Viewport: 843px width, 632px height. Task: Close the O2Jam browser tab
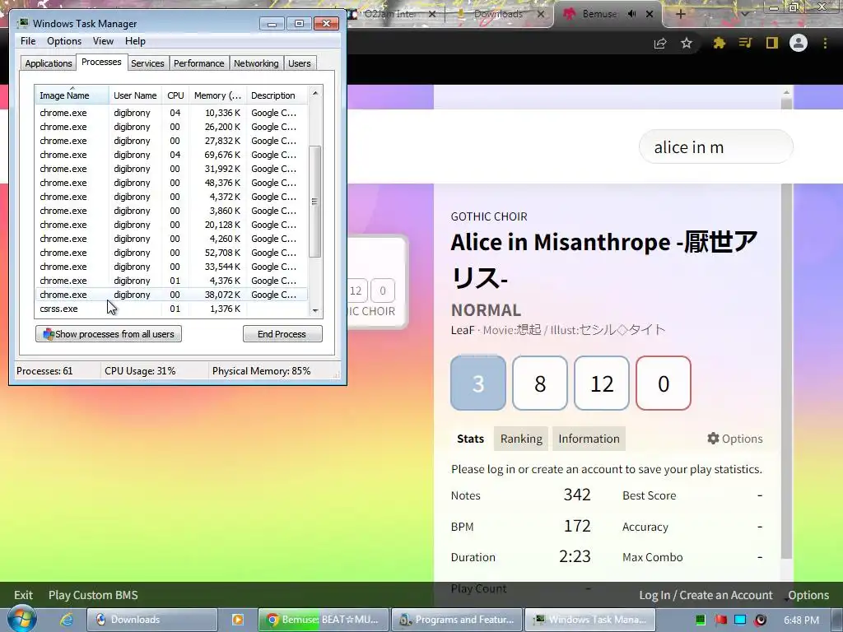[x=431, y=14]
